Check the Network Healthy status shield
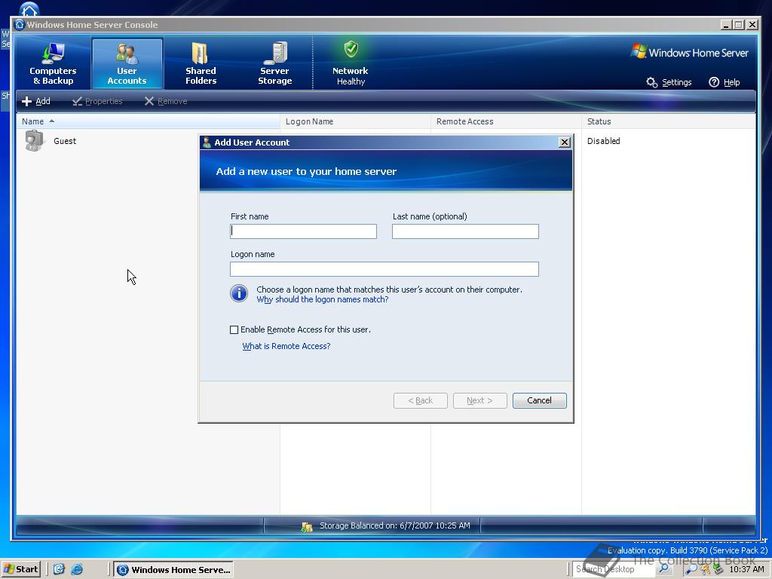This screenshot has height=579, width=772. click(x=351, y=50)
